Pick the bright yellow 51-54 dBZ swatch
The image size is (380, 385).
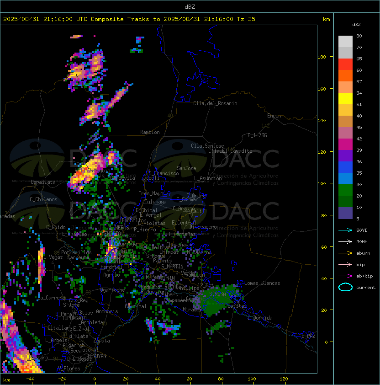[345, 99]
